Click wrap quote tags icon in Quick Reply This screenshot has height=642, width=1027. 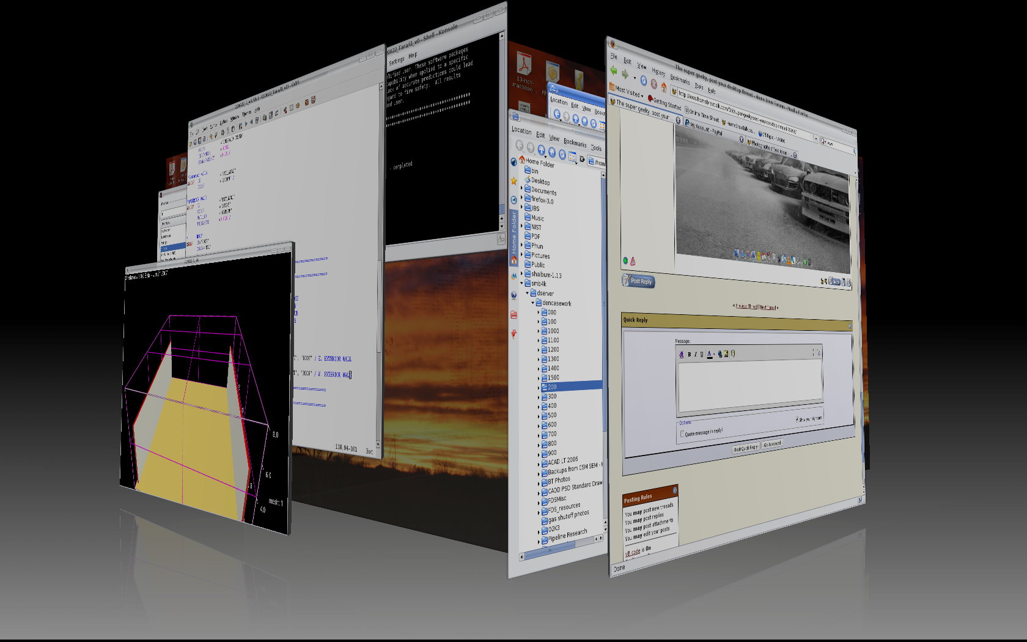733,353
